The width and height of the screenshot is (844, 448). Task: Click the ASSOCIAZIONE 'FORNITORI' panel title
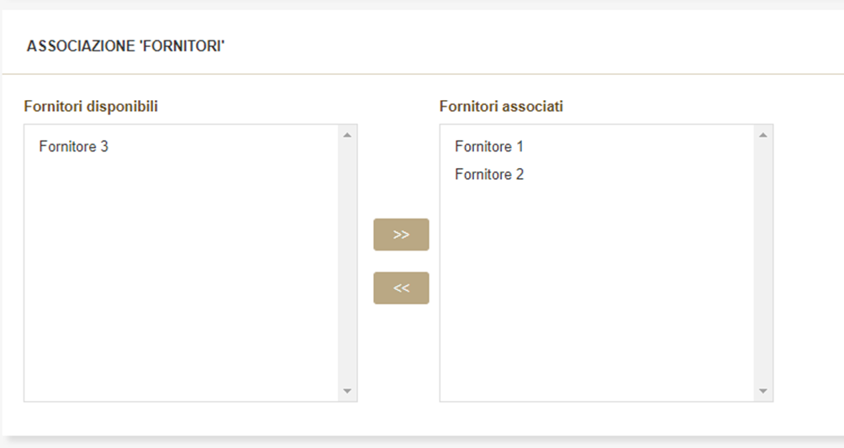tap(125, 46)
